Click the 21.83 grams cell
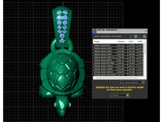 (122, 48)
